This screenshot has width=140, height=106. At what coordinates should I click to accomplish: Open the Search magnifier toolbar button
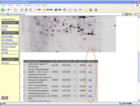(x=37, y=10)
